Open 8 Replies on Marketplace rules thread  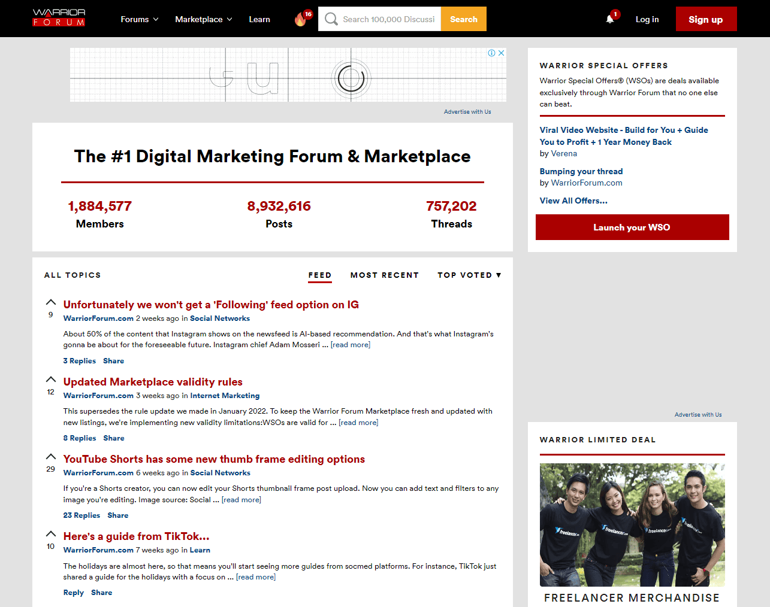click(80, 438)
